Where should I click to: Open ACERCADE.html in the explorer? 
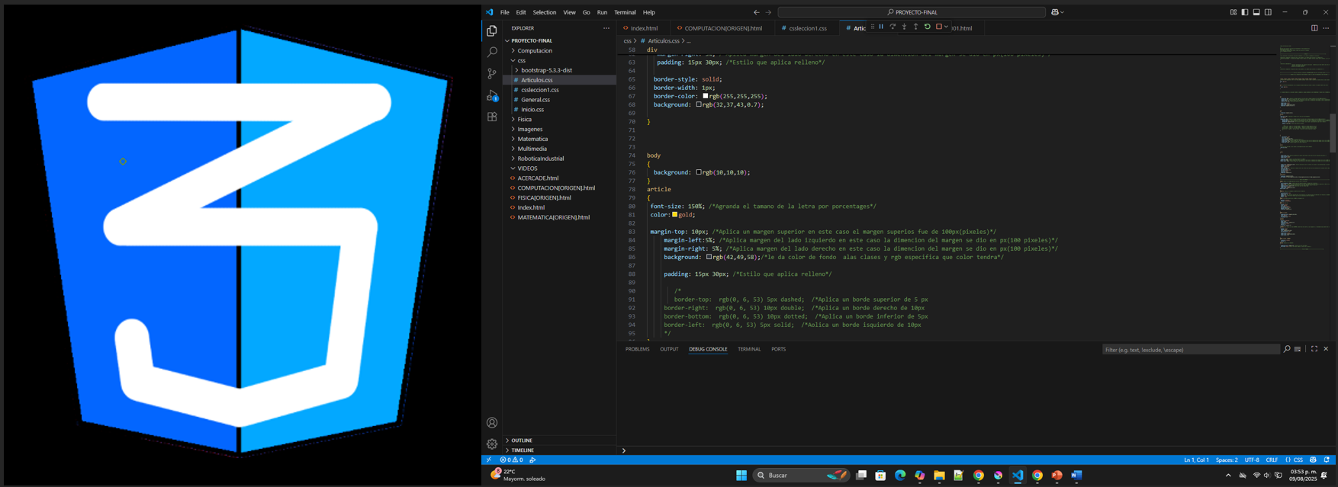click(560, 178)
